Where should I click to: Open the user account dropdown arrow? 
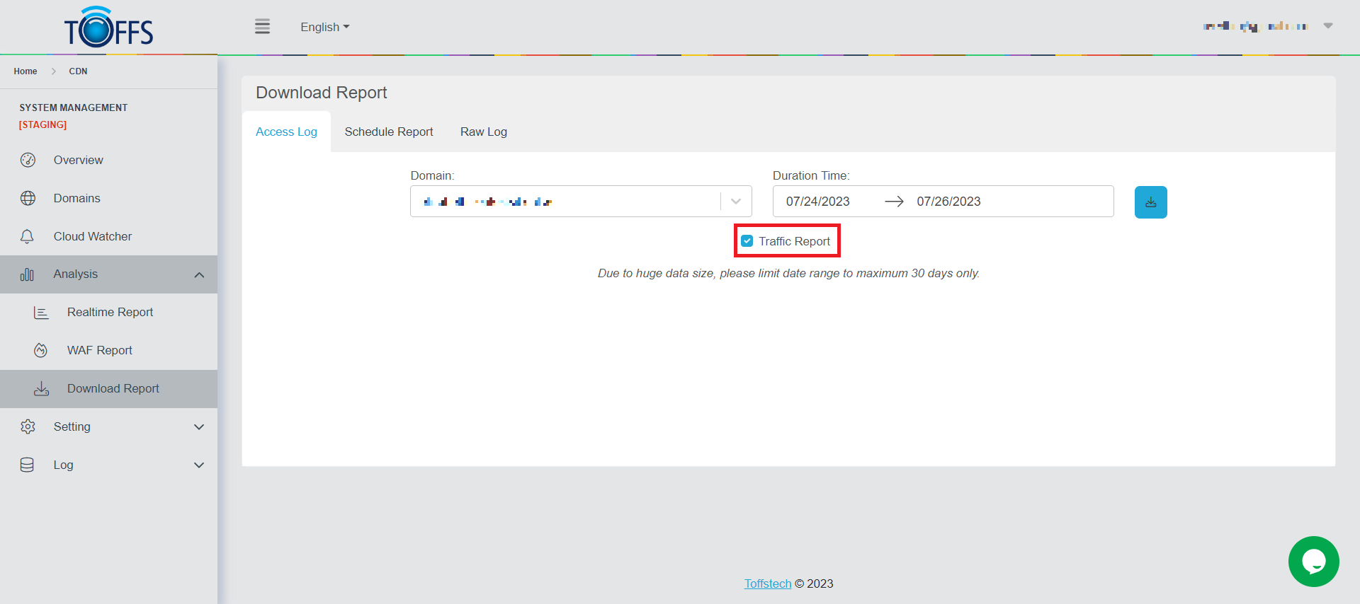point(1328,26)
